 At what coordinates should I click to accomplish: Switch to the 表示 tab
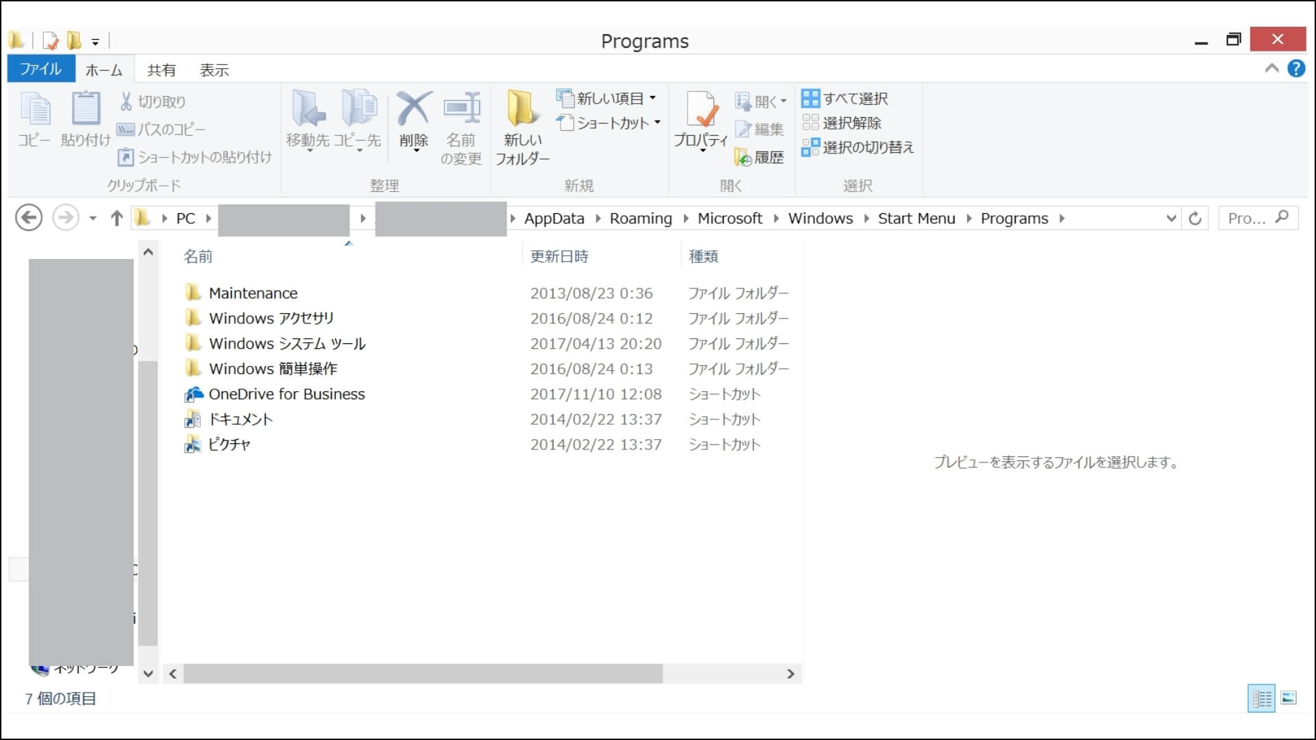[213, 69]
